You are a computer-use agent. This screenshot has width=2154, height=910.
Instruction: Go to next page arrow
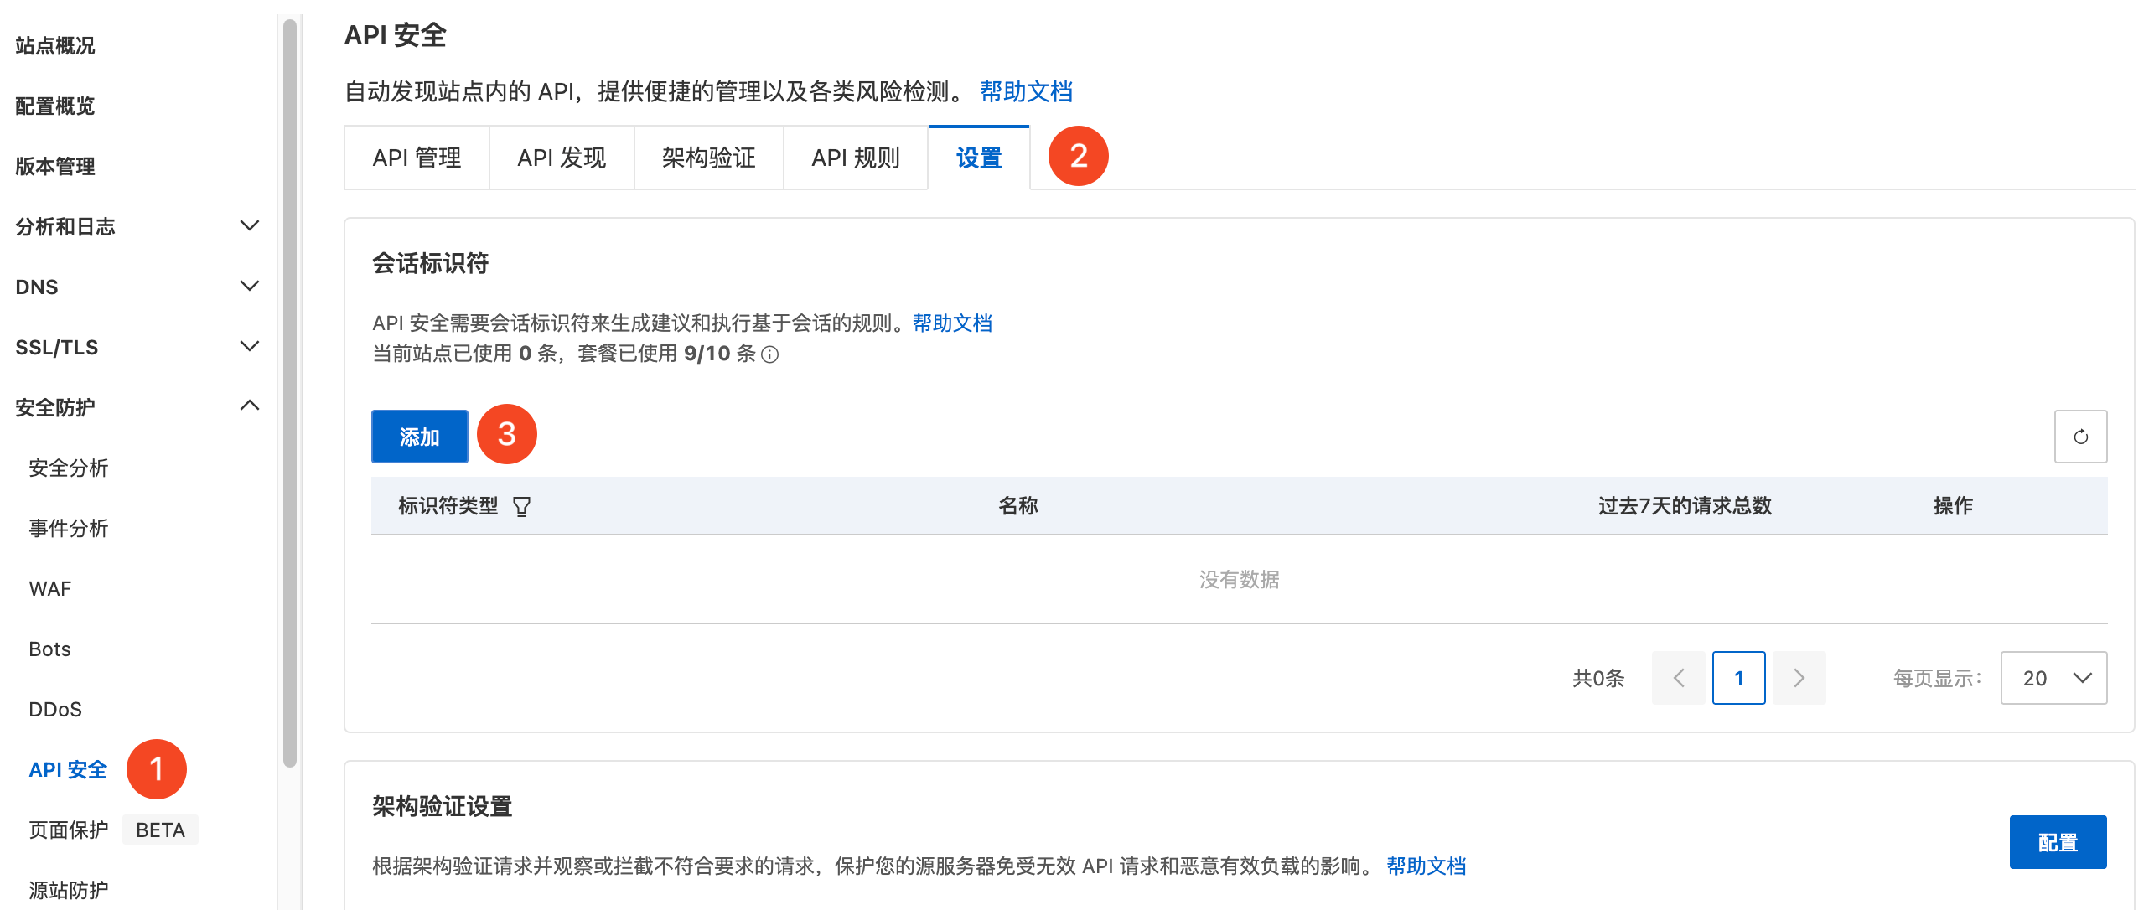(1799, 678)
